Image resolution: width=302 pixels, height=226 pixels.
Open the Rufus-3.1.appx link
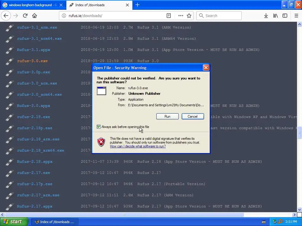[34, 49]
